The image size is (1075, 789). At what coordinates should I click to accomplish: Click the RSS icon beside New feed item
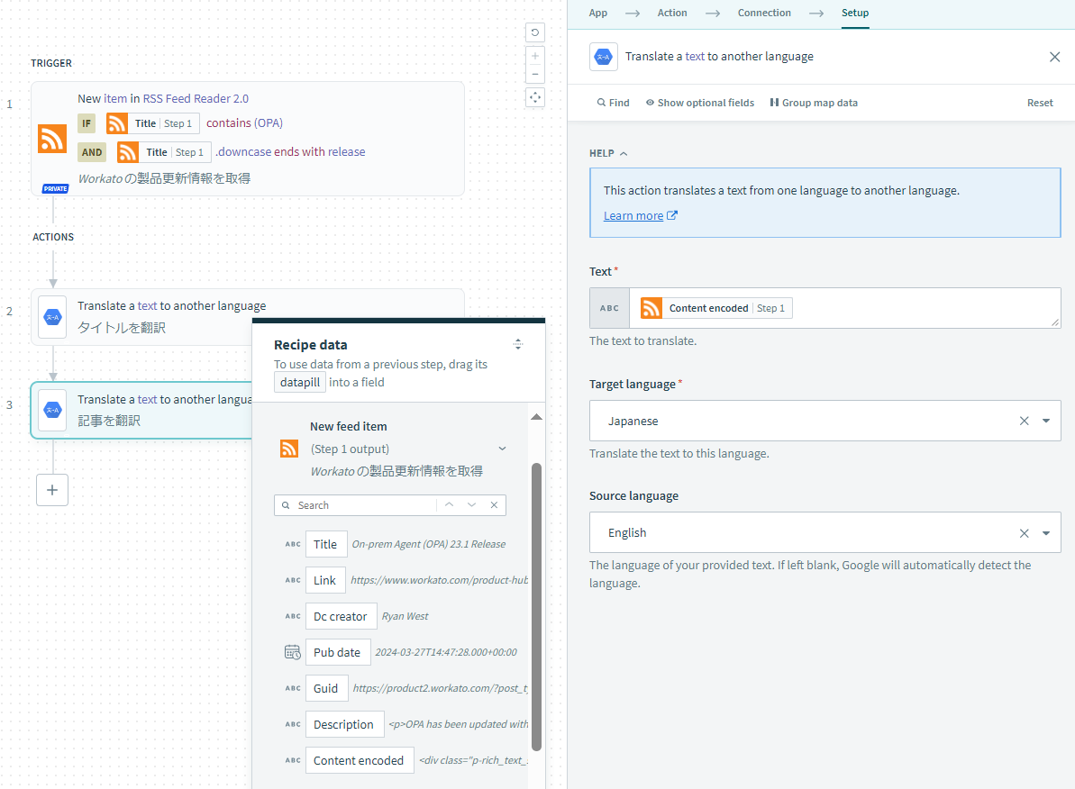click(289, 449)
